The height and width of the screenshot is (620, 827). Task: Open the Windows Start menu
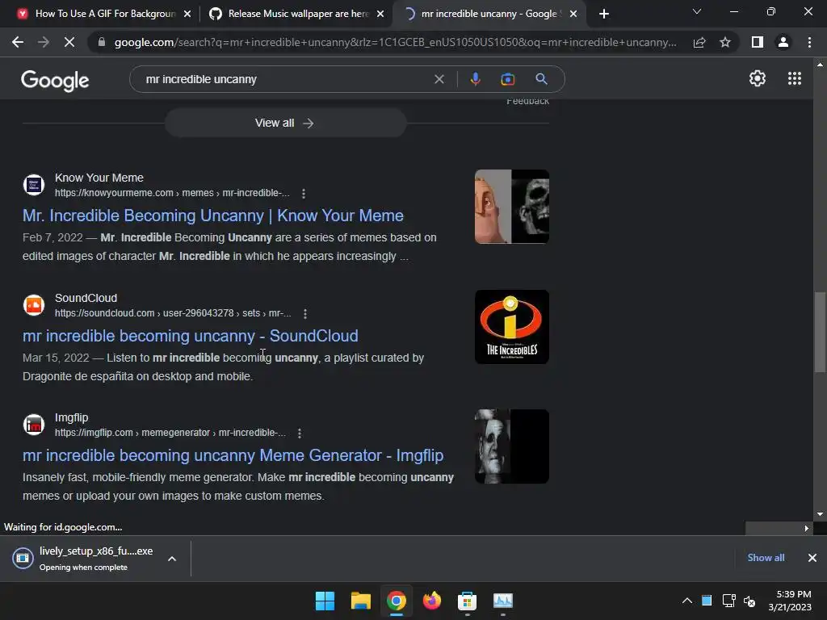click(x=325, y=601)
